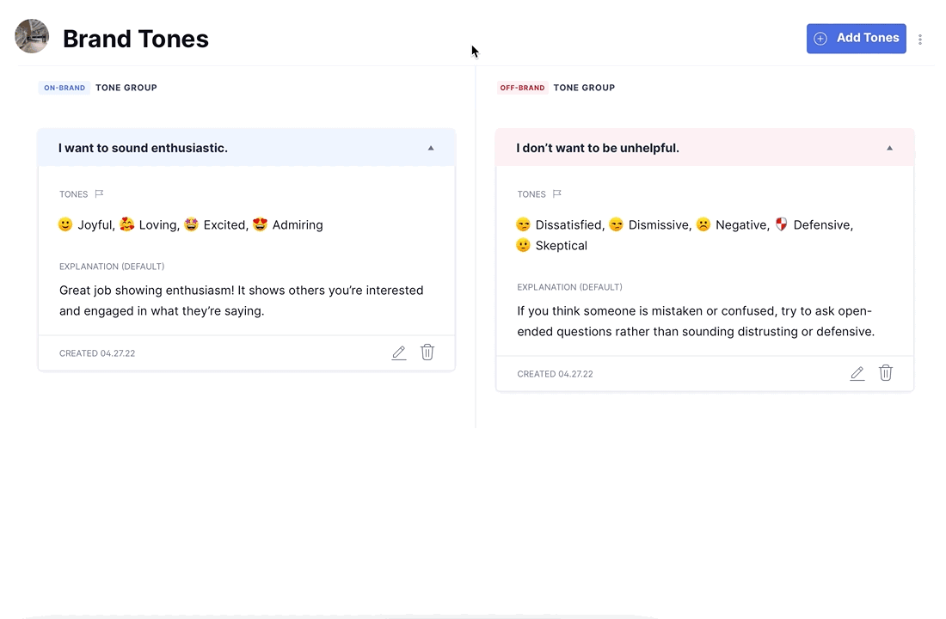Screen dimensions: 946x619
Task: Delete the unhelpful tone group with trash icon
Action: tap(886, 373)
